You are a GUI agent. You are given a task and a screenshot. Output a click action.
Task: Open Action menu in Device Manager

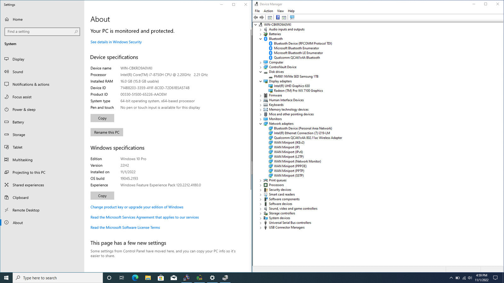pos(268,11)
